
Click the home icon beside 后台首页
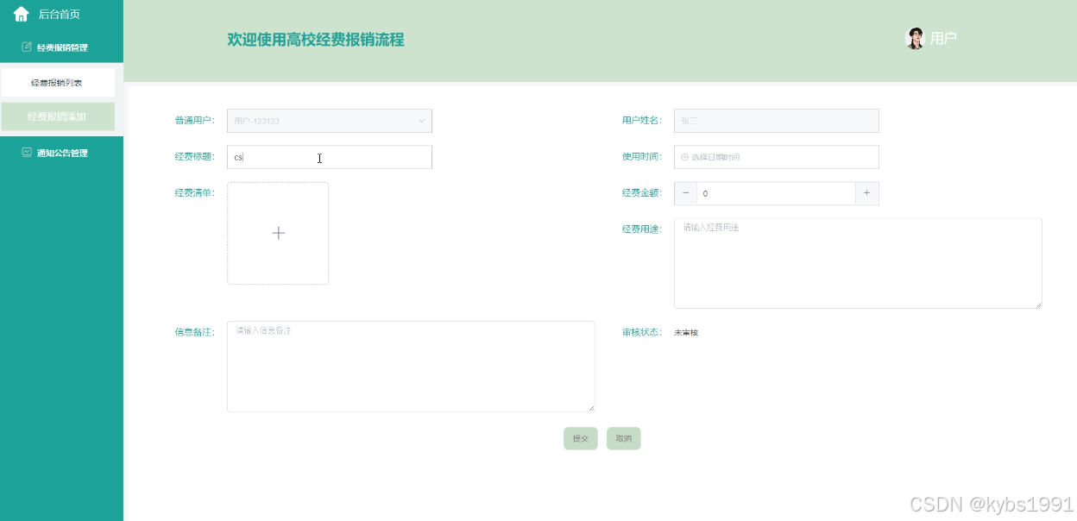coord(22,14)
